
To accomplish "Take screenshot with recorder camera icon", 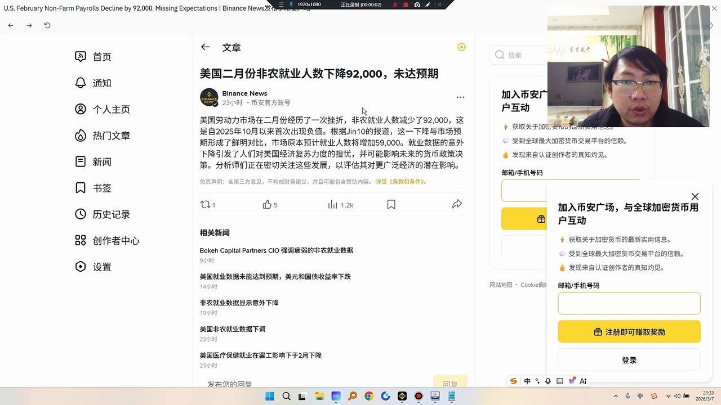I will click(417, 4).
